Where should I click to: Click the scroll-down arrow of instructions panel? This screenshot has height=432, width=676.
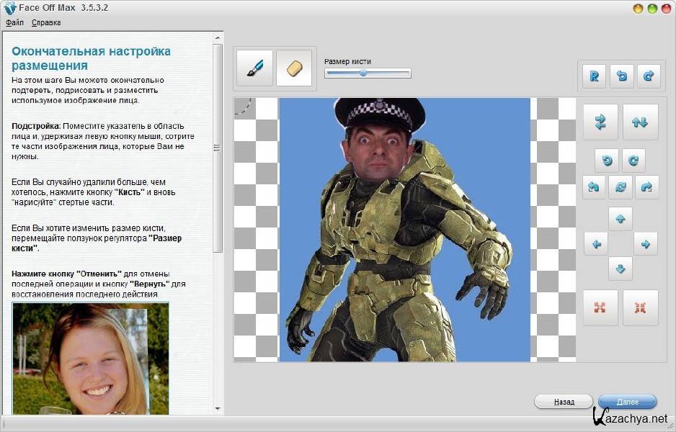pyautogui.click(x=218, y=409)
